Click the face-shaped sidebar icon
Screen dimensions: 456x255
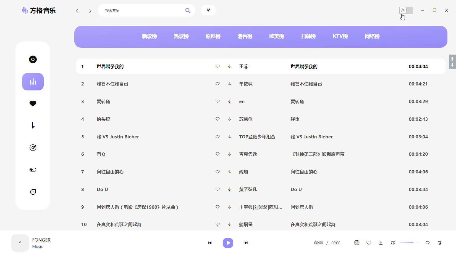pos(33,192)
